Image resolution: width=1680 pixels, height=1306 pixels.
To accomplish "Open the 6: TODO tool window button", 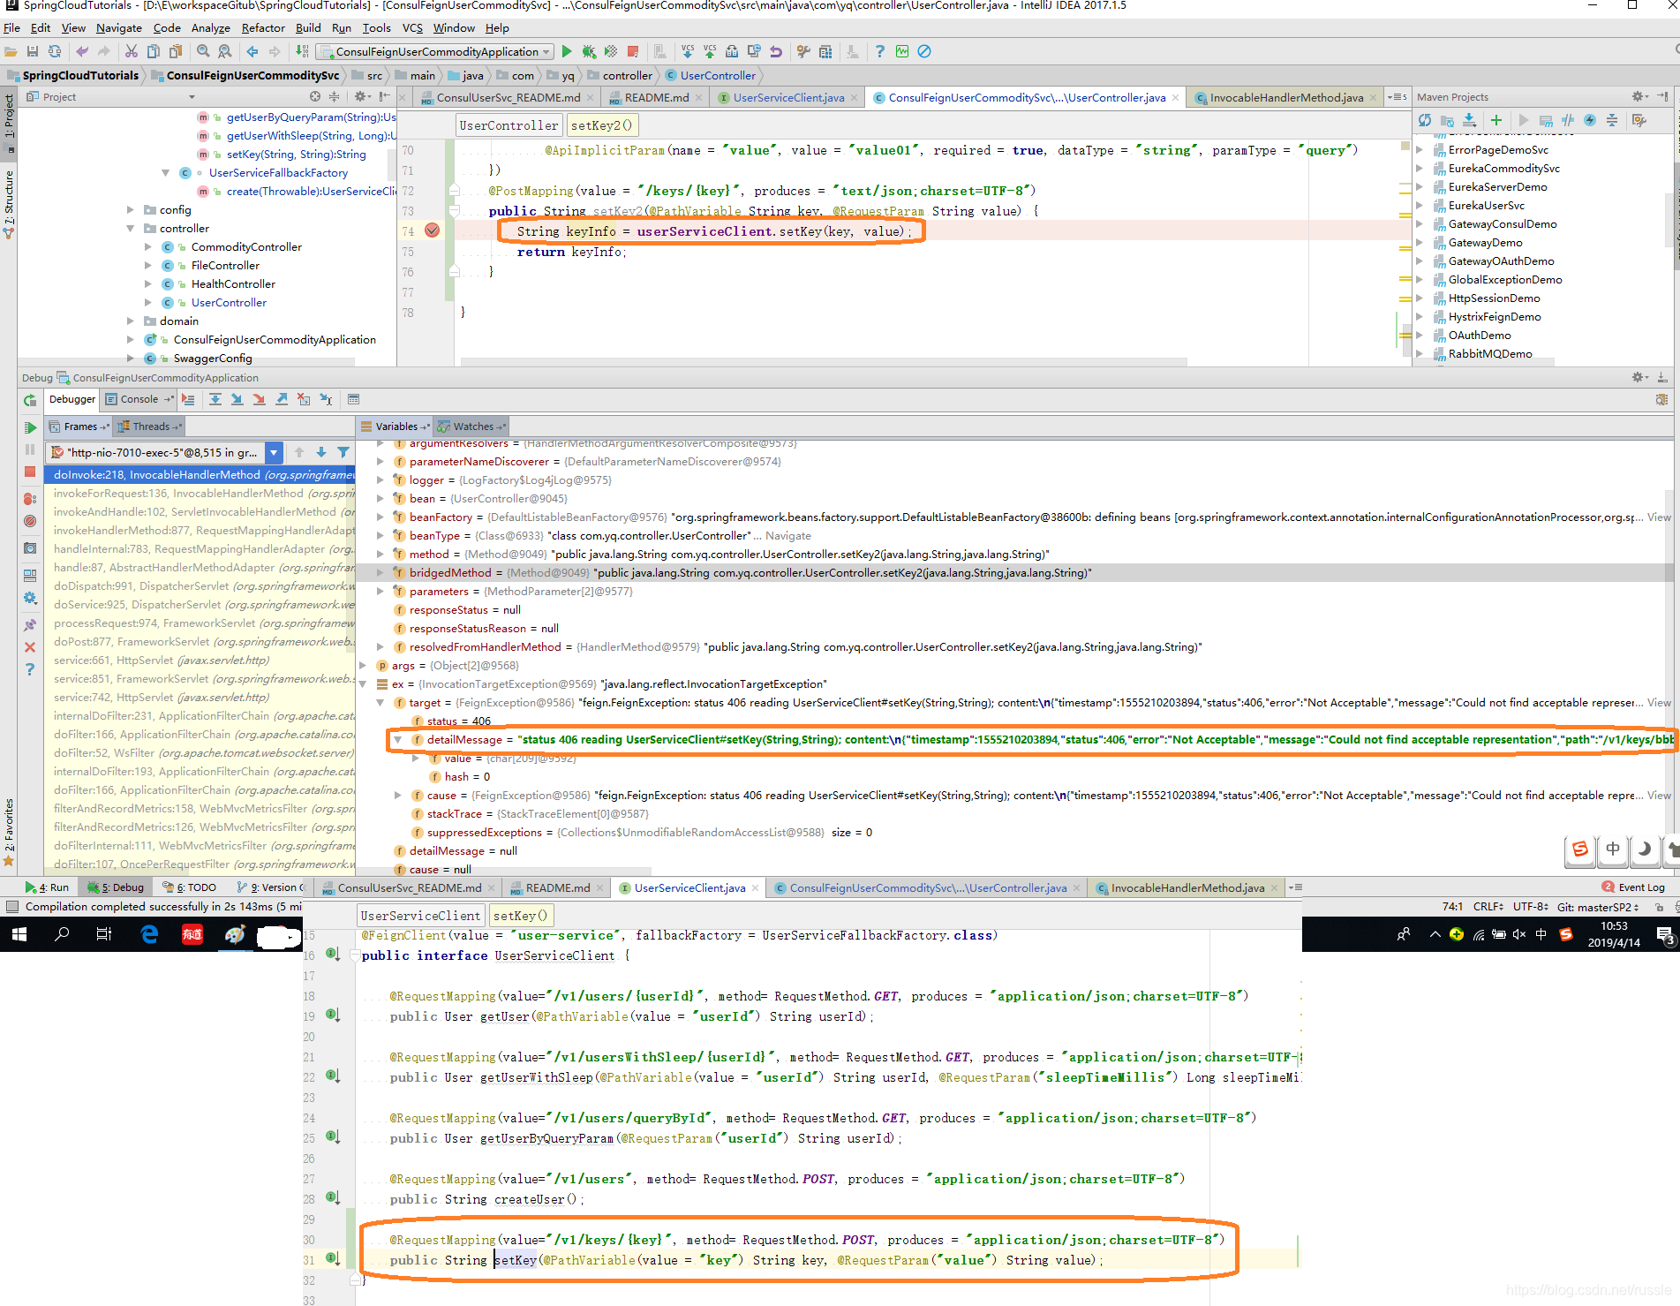I will [x=188, y=887].
